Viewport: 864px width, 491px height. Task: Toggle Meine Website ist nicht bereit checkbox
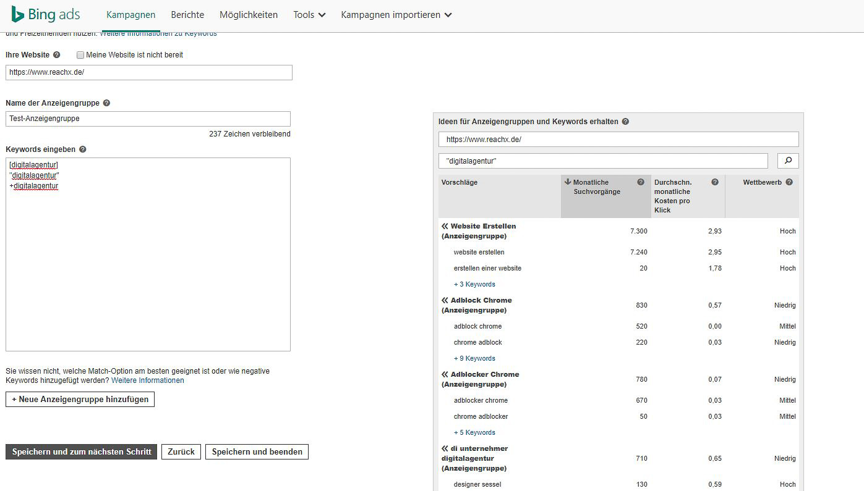[80, 55]
